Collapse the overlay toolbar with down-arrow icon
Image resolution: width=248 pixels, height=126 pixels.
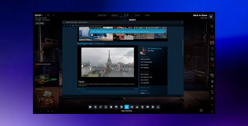point(158,107)
